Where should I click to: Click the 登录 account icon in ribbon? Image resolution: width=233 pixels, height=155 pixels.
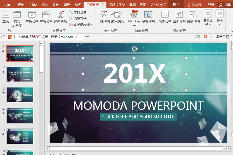5,17
